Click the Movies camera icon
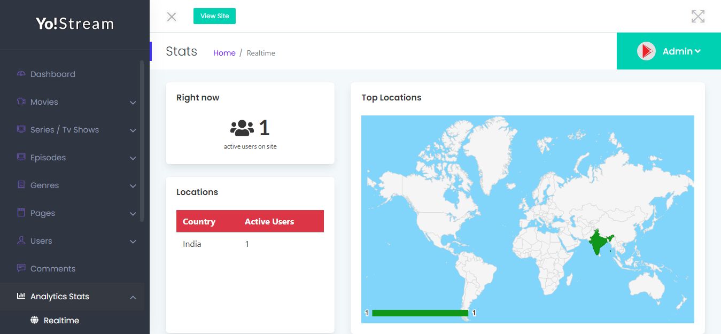 click(x=21, y=102)
